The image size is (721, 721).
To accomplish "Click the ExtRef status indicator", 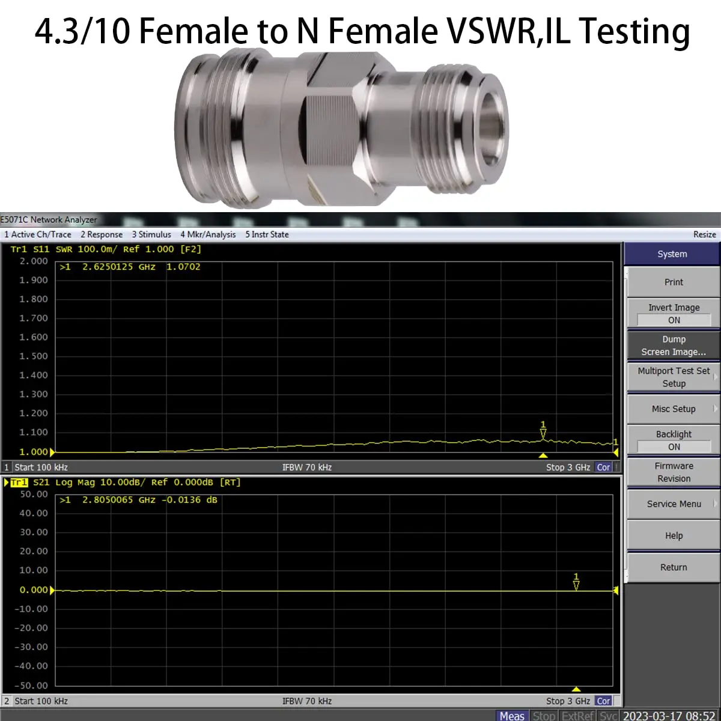I will (578, 716).
